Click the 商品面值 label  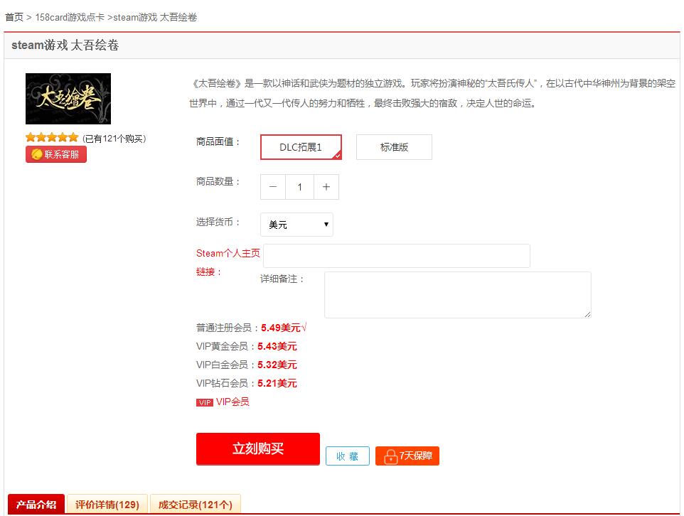pos(218,141)
